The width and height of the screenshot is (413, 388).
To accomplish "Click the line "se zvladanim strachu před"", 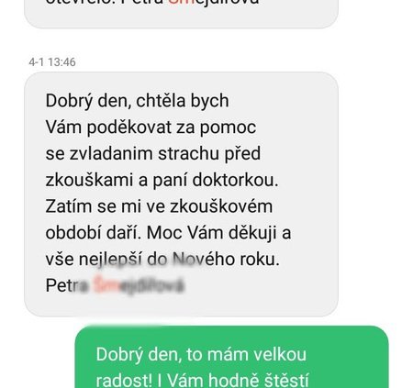I will (x=153, y=153).
